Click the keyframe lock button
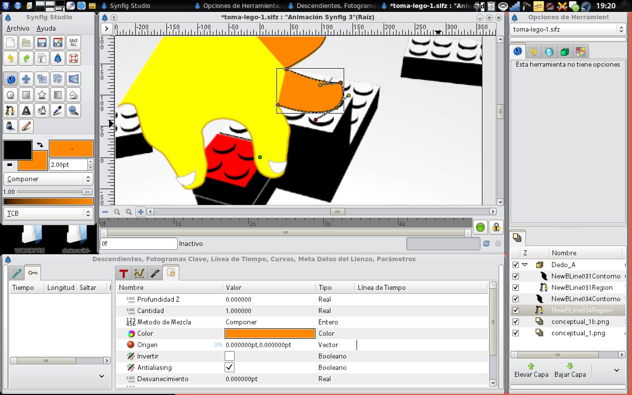 click(496, 227)
